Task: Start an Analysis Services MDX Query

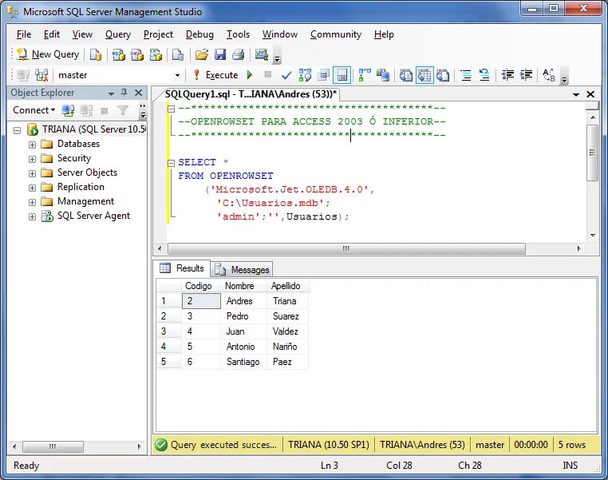Action: pyautogui.click(x=119, y=55)
